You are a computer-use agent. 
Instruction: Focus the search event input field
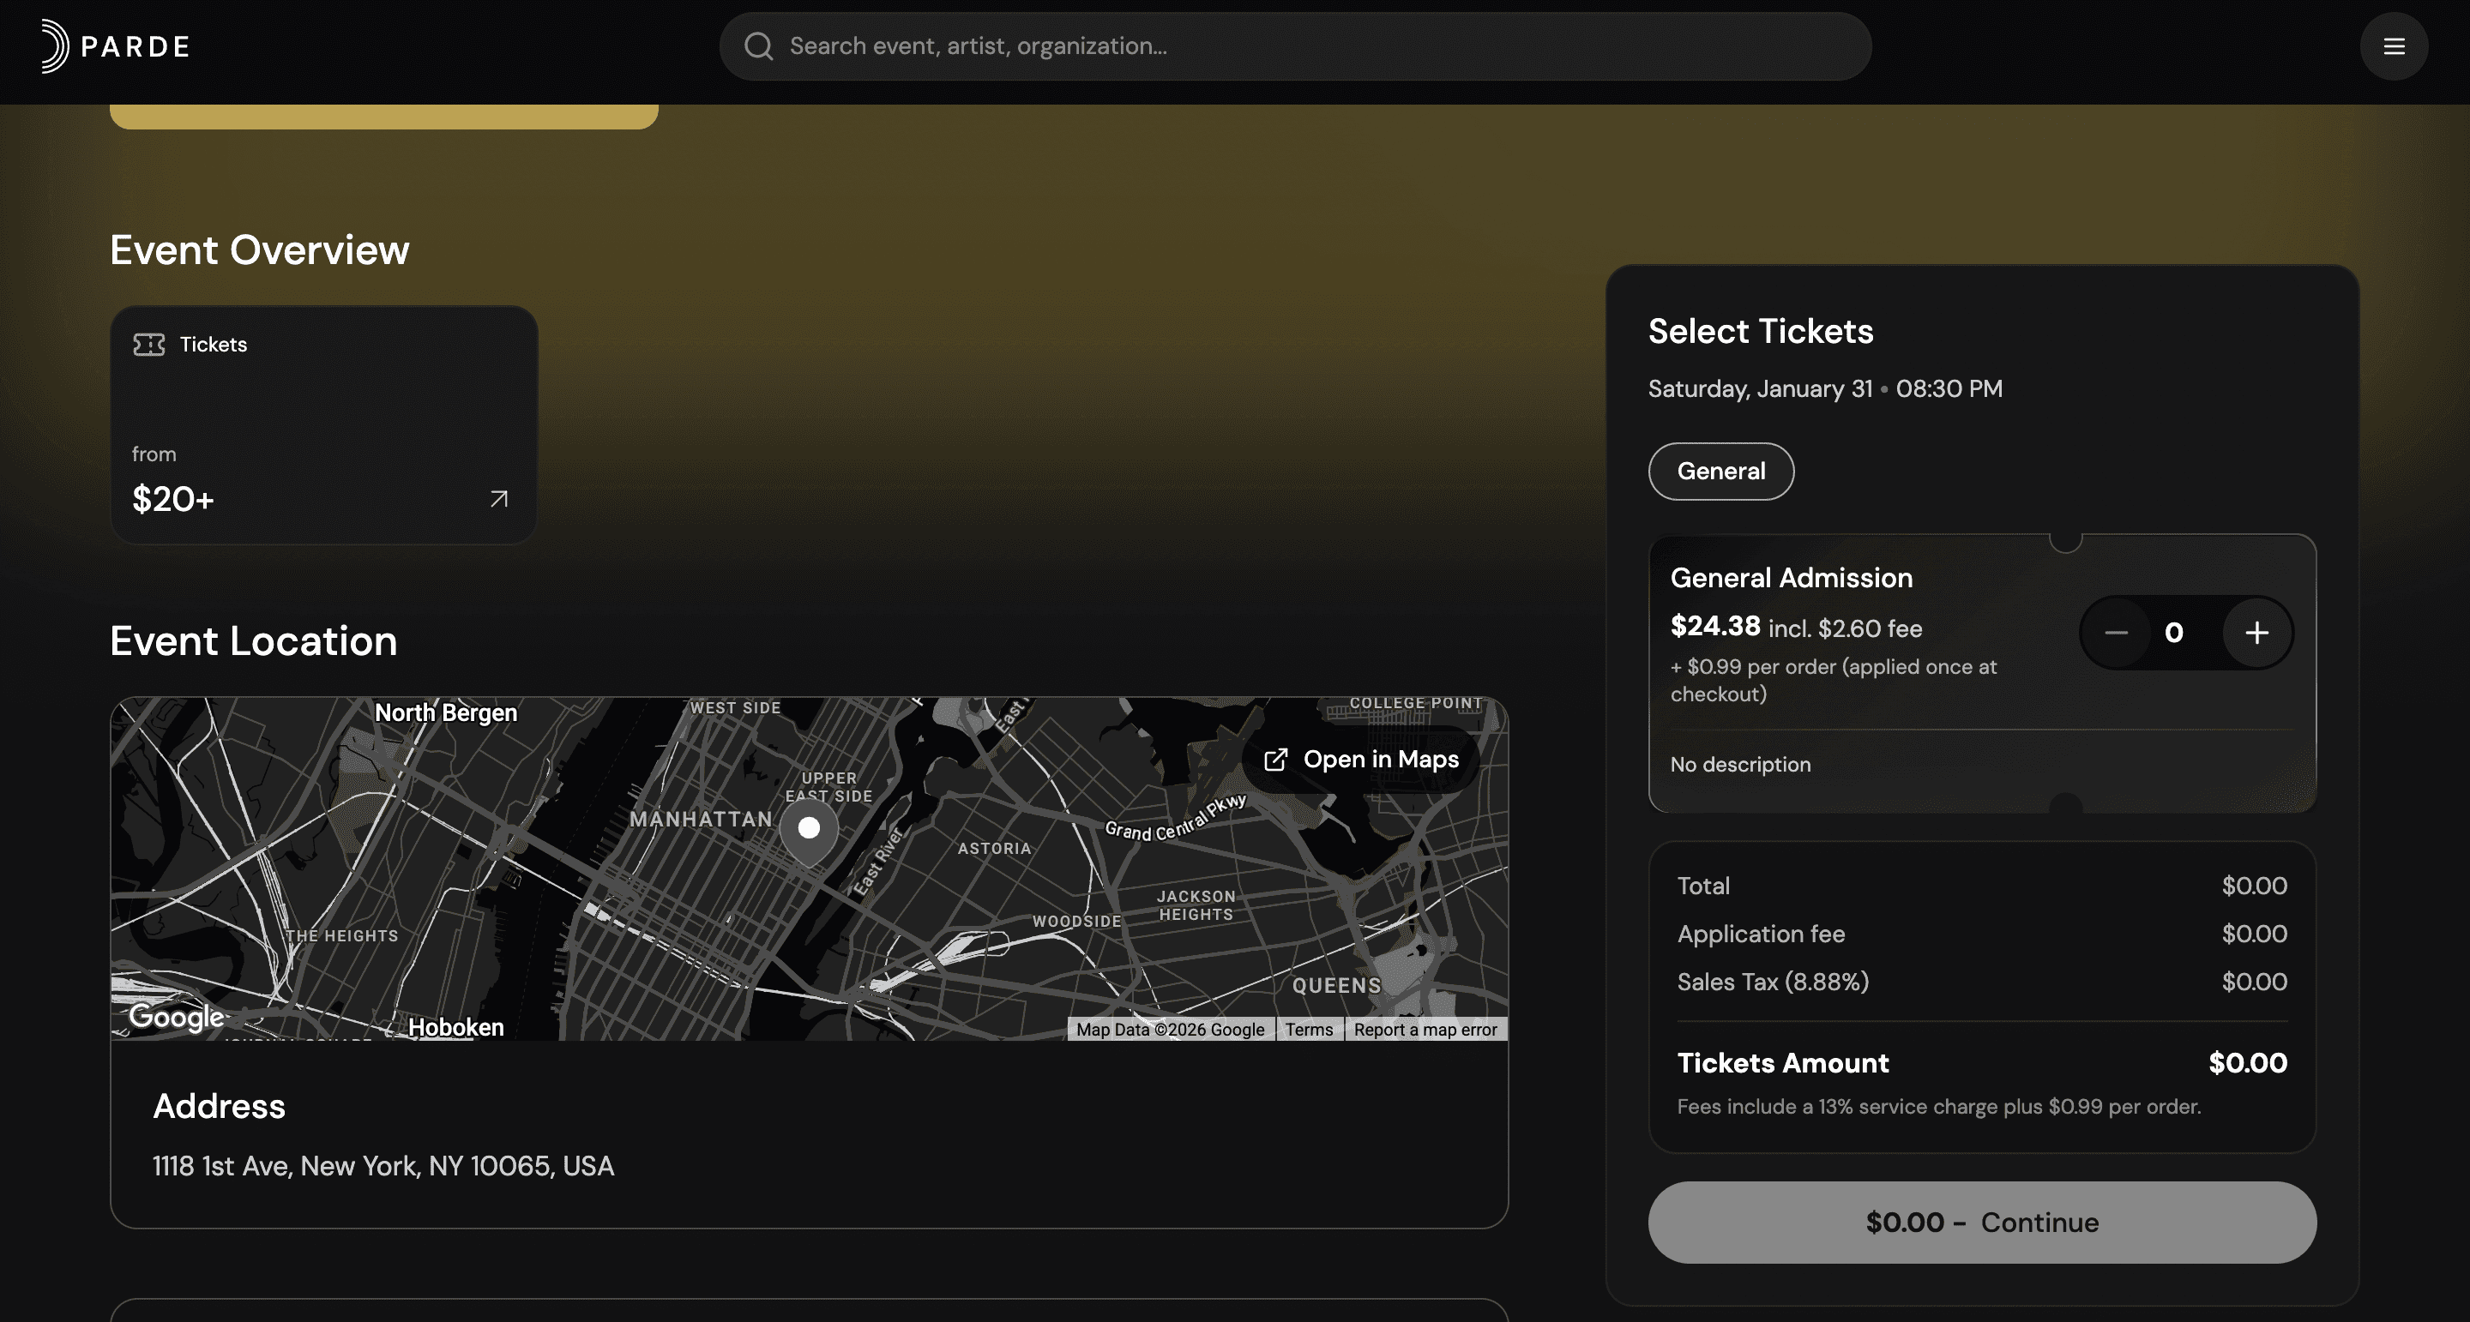[x=1294, y=46]
